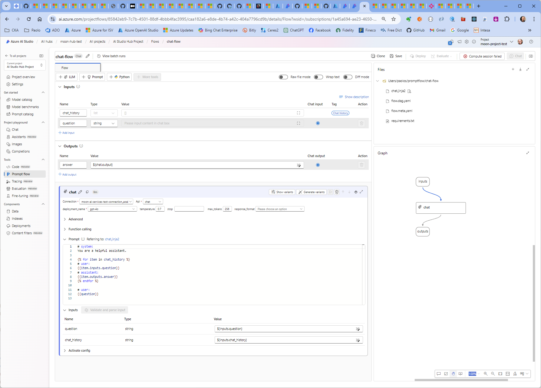Zoom in on the graph
The image size is (541, 388).
(486, 374)
